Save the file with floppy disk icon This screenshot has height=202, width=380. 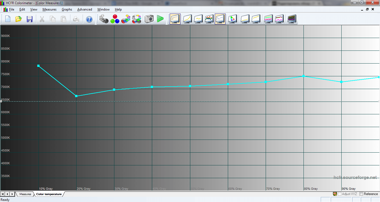click(29, 19)
